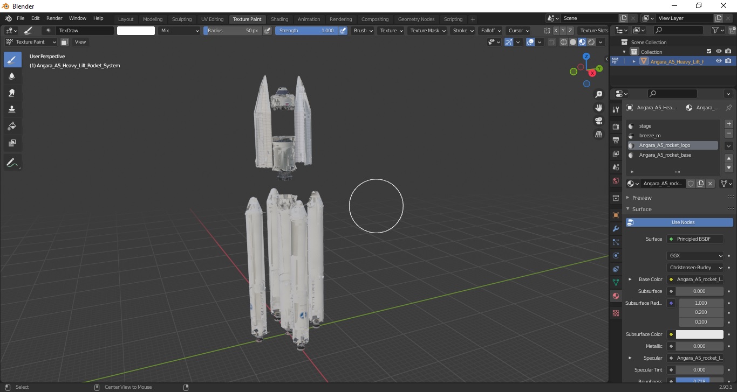Open the Render properties tab
This screenshot has height=392, width=737.
[616, 127]
